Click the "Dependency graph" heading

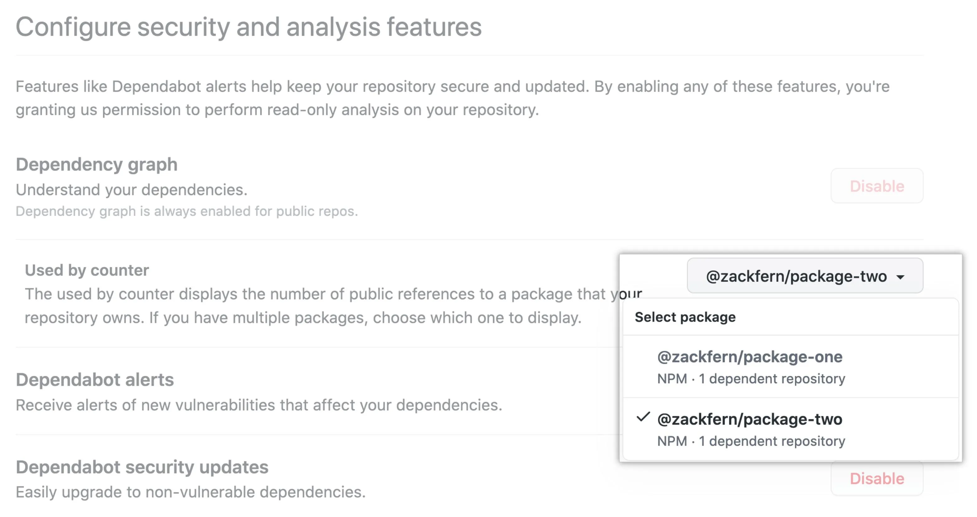[x=96, y=164]
